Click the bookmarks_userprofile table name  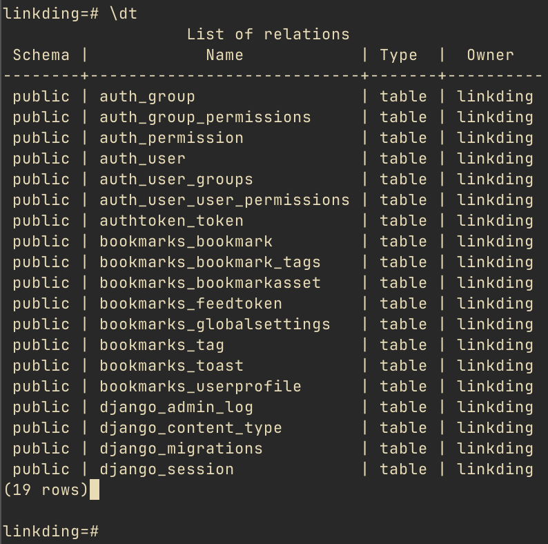(200, 387)
